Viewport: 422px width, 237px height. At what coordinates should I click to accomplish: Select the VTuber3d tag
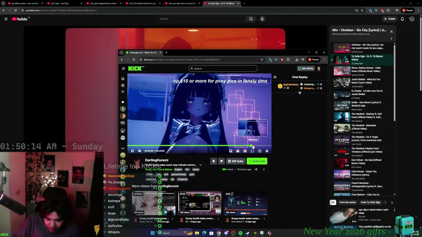click(x=183, y=179)
